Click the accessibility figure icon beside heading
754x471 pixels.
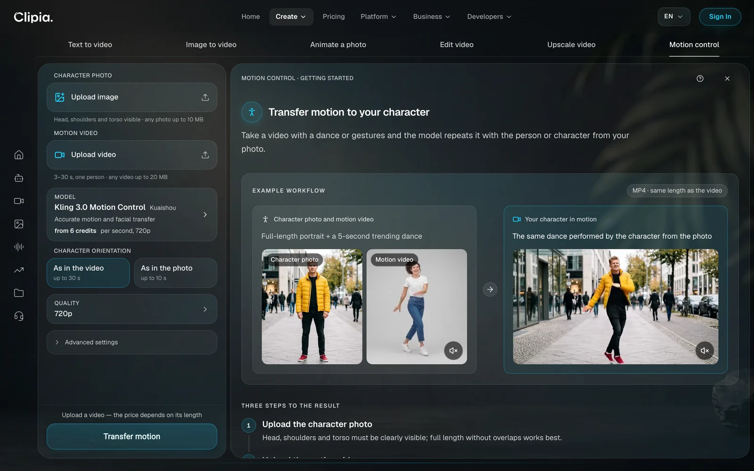click(x=252, y=112)
